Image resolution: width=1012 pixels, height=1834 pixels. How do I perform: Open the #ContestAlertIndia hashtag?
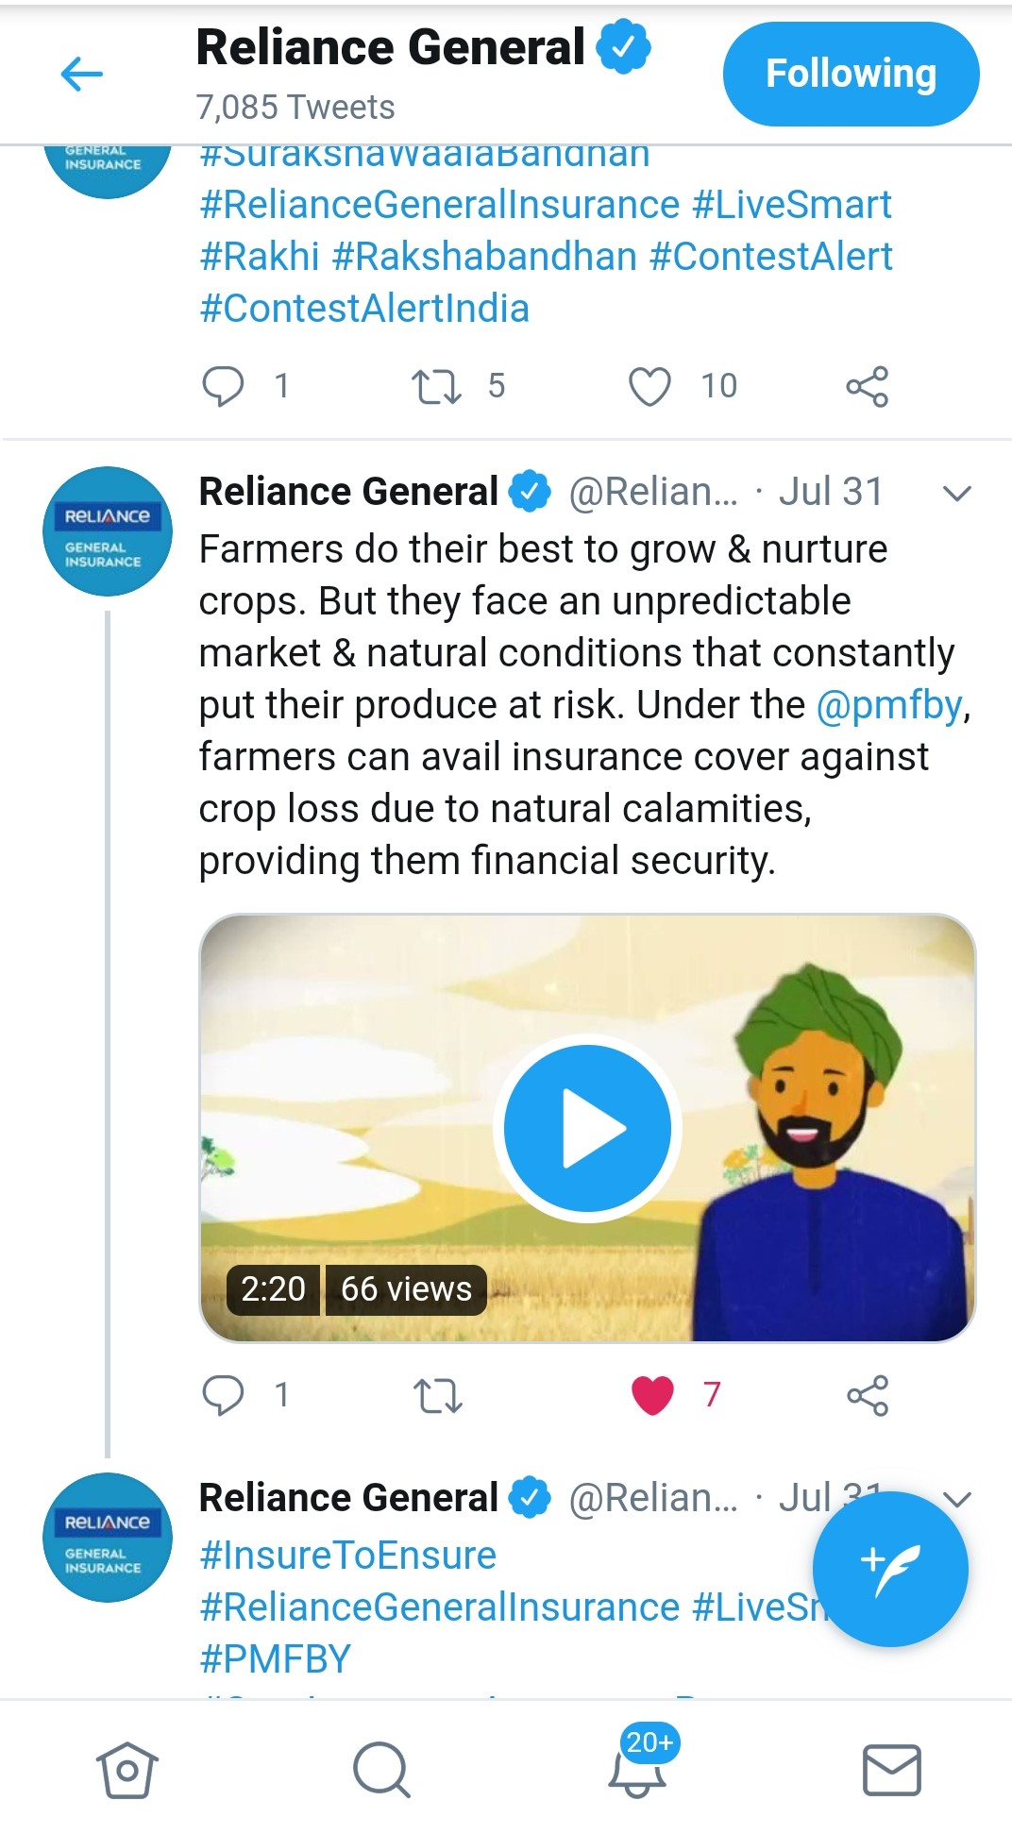tap(364, 309)
